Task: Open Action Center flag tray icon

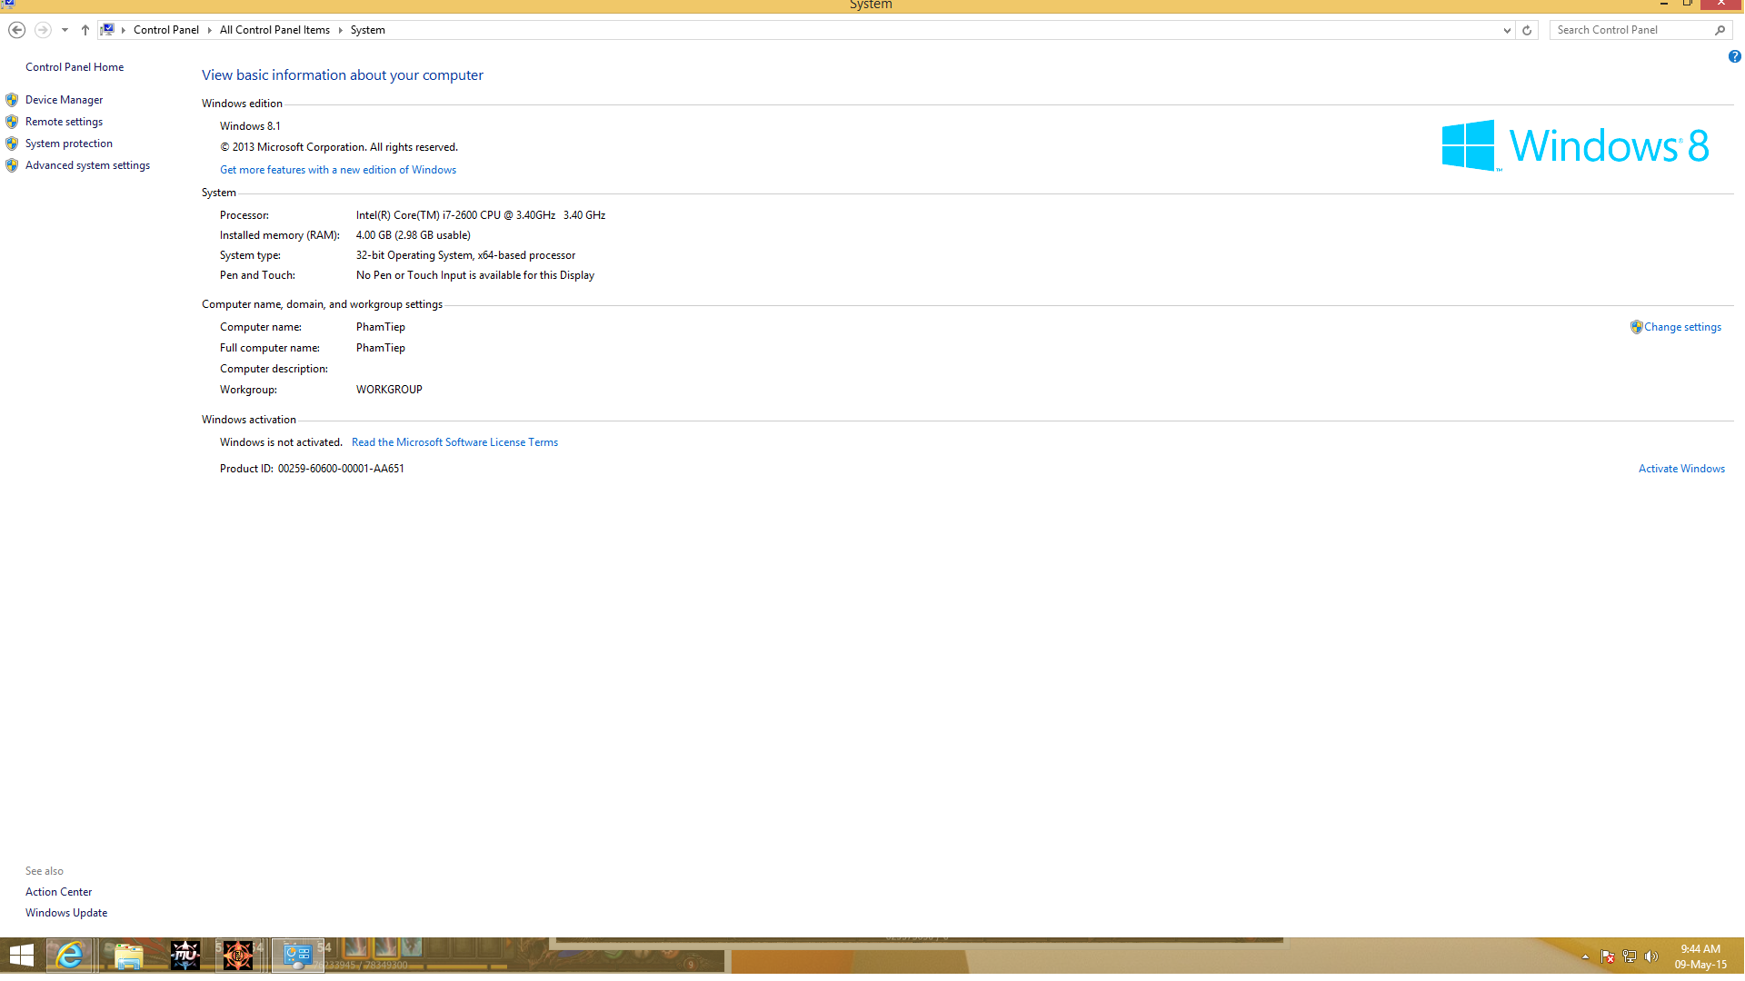Action: (1608, 956)
